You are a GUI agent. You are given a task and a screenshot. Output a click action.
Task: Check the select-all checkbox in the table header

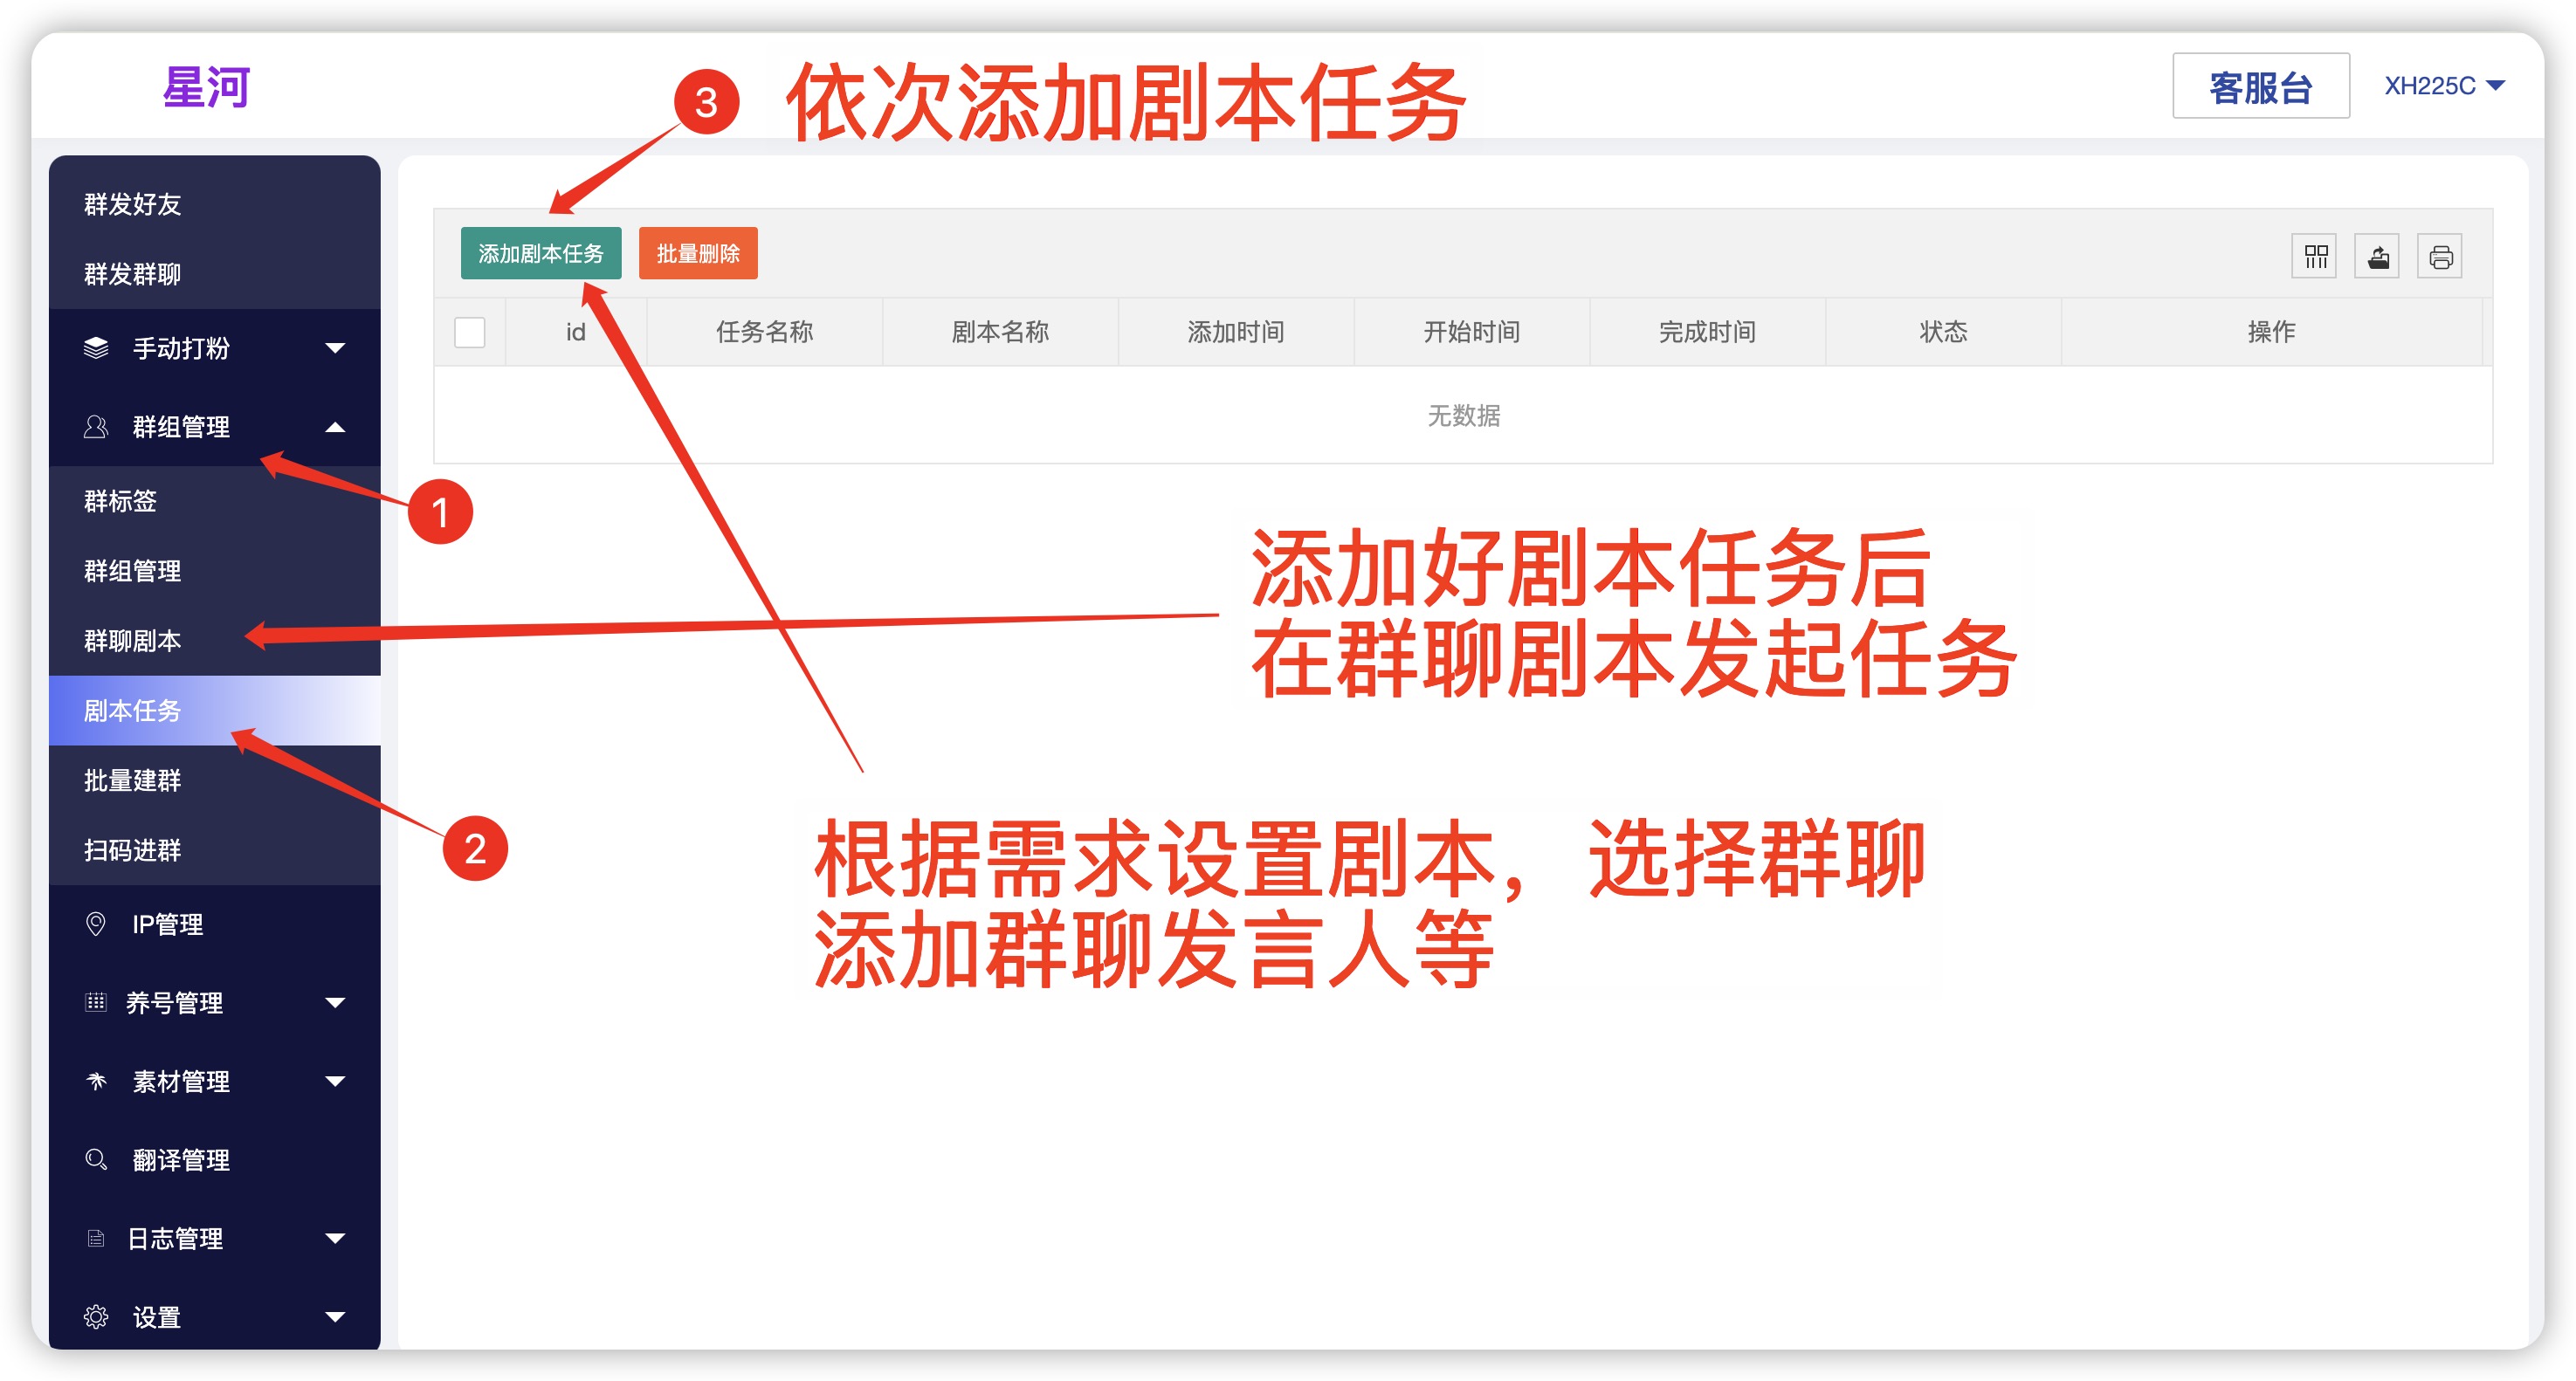[x=469, y=332]
